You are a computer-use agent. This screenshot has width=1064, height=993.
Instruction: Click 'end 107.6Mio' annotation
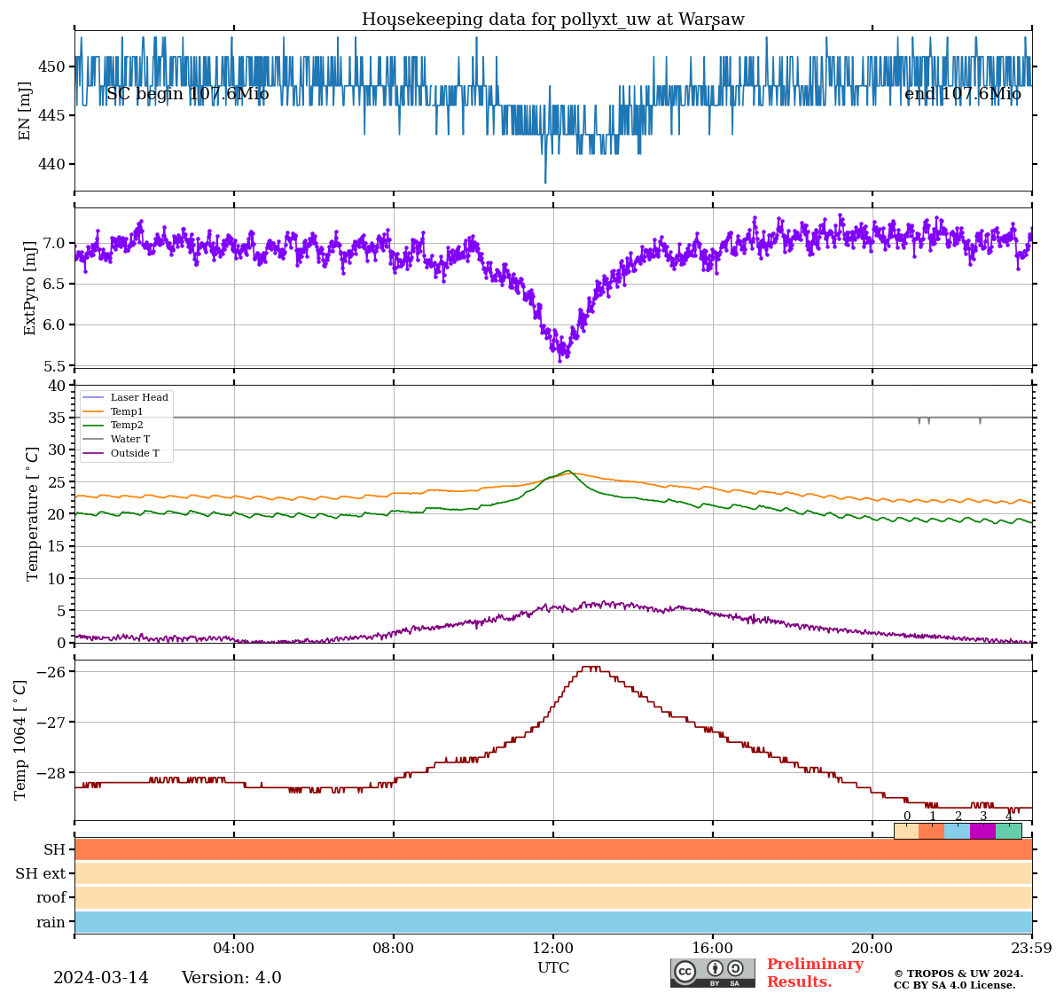[963, 94]
